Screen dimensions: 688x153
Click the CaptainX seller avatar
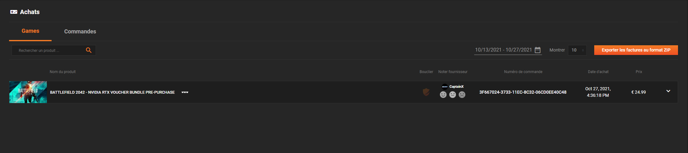tap(445, 87)
